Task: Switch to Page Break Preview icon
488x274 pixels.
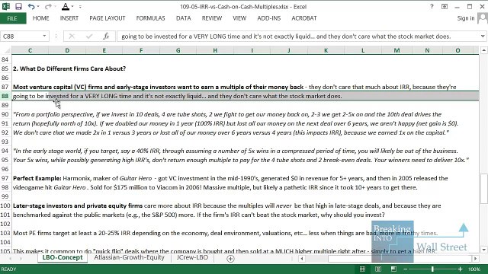Action: point(393,269)
